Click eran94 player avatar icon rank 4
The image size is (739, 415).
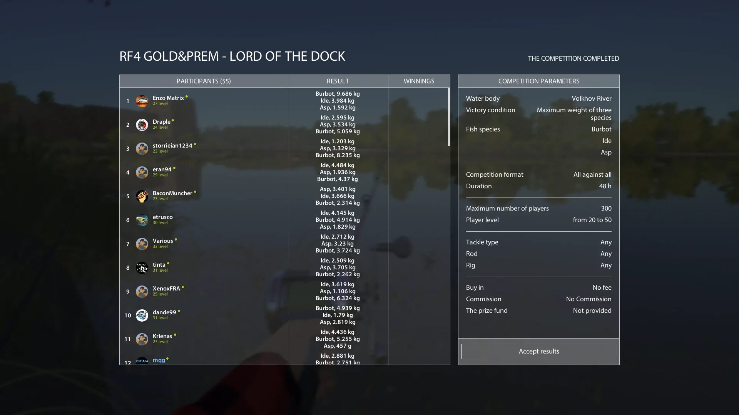coord(142,172)
